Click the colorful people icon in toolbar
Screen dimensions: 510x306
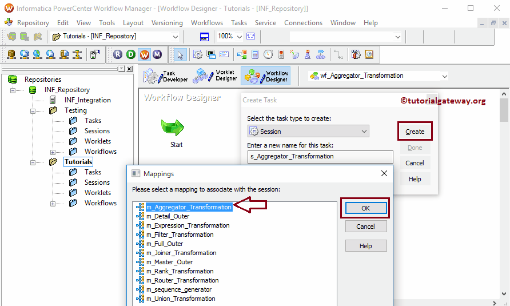pyautogui.click(x=356, y=55)
